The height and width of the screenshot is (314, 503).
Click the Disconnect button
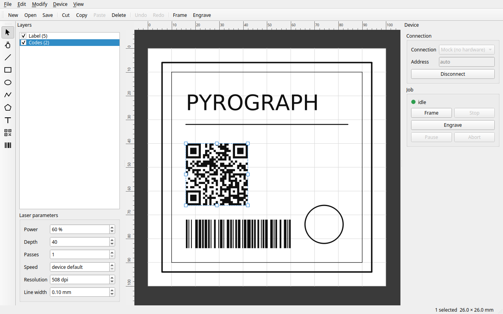coord(453,74)
